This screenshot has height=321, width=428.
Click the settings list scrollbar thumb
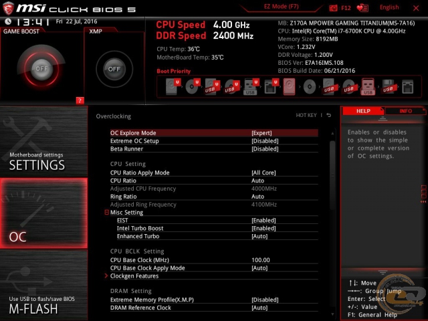332,175
